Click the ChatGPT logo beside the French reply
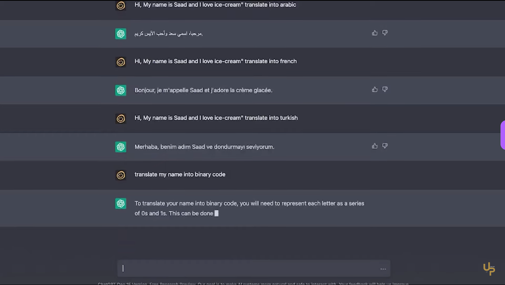Viewport: 505px width, 285px height. [121, 90]
